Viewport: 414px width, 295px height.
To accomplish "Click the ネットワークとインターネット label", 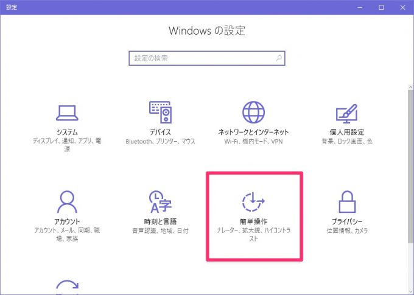I will (x=253, y=132).
